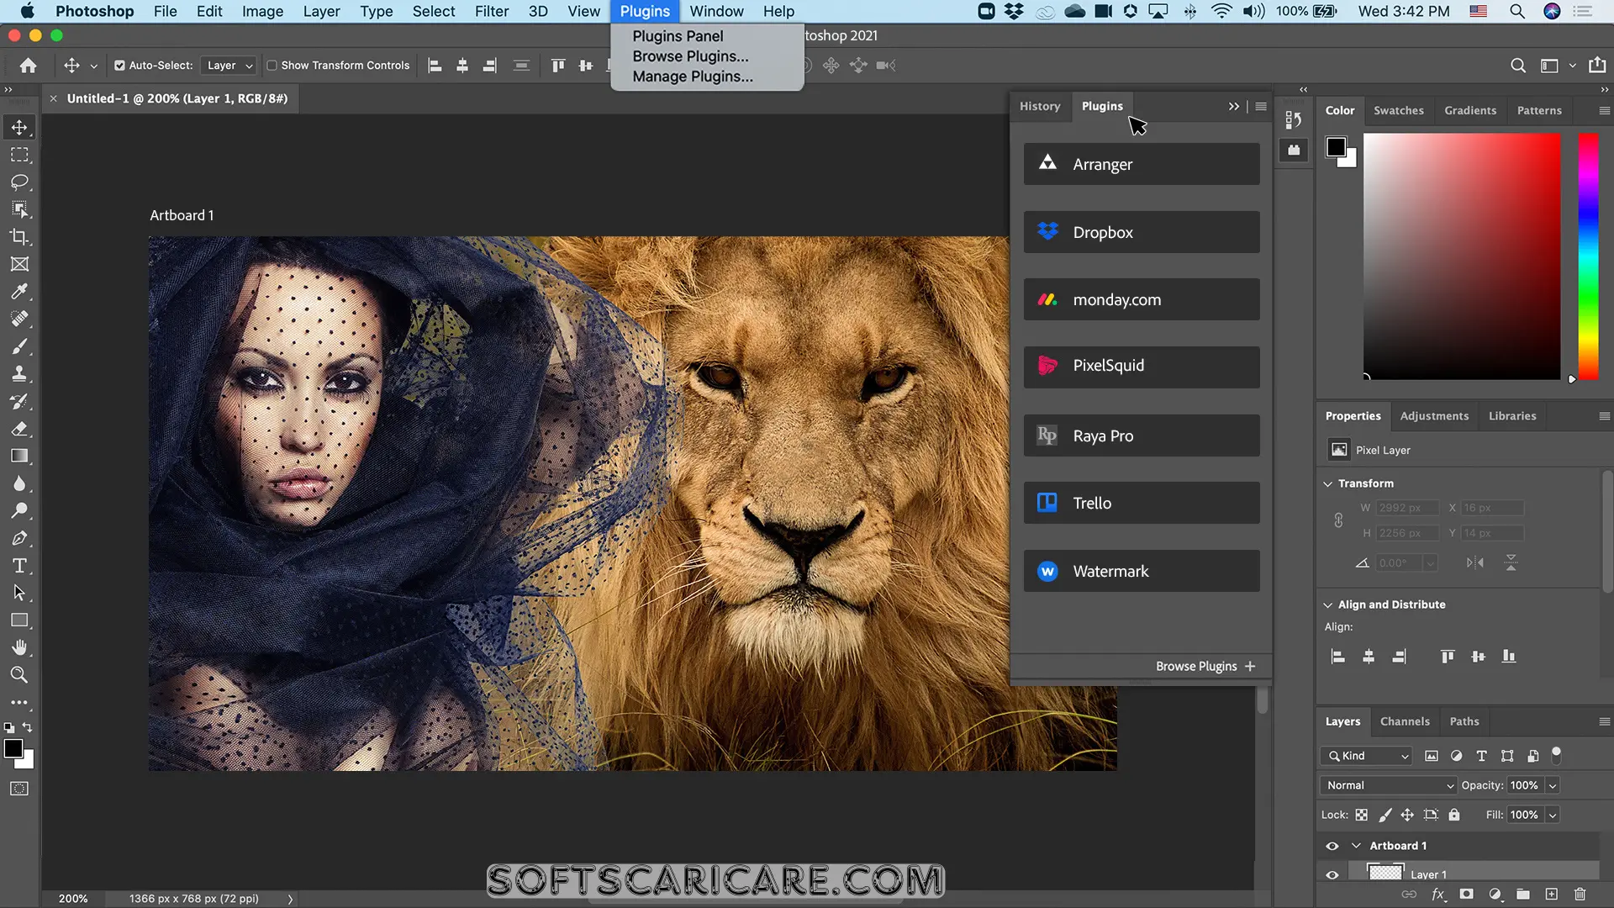Toggle visibility of Layer 1
Screen dimensions: 1614x908
[x=1332, y=874]
